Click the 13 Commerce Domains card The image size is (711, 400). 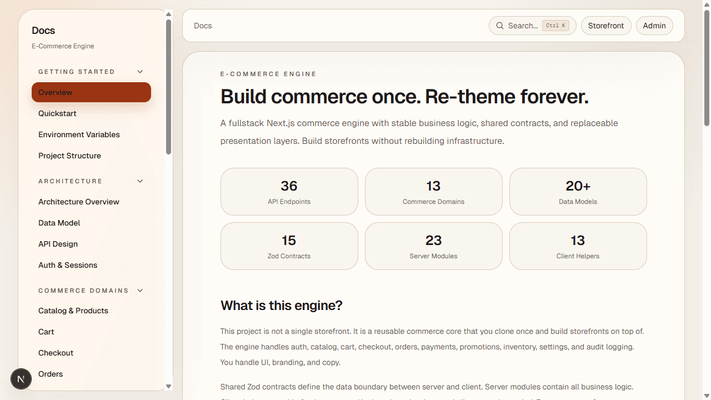point(434,192)
